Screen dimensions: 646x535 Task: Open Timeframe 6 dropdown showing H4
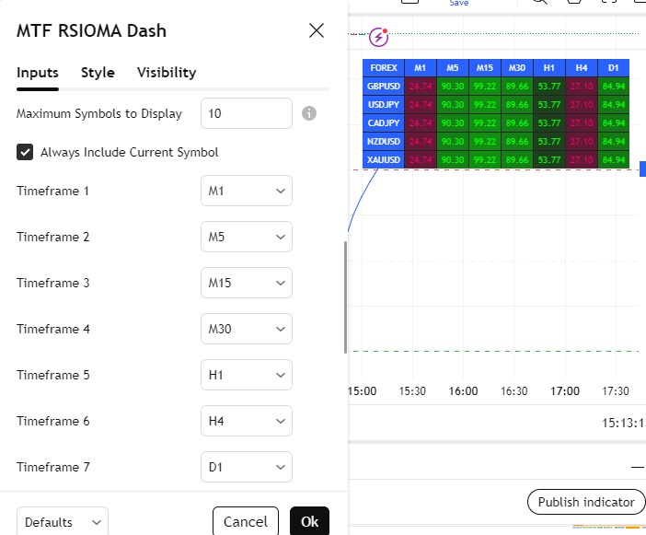246,421
